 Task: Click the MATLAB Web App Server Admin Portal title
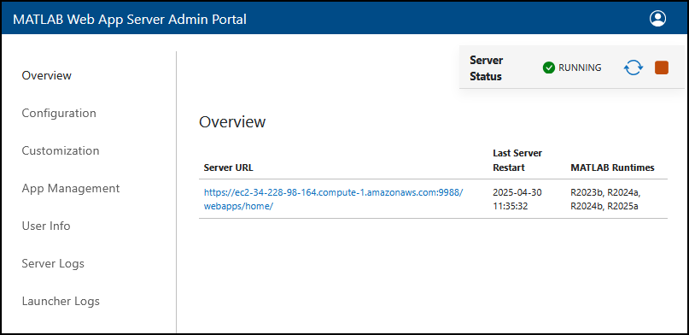pyautogui.click(x=130, y=20)
